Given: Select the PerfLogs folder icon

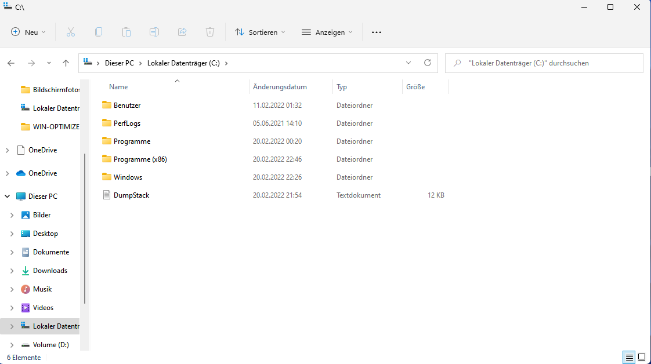Looking at the screenshot, I should [107, 123].
